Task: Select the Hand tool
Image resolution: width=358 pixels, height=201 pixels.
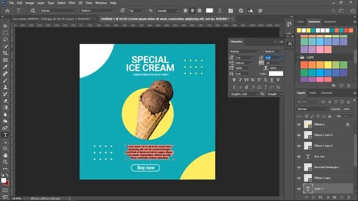Action: (x=5, y=155)
